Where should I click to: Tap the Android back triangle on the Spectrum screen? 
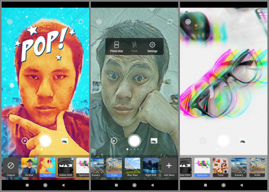[x=242, y=185]
